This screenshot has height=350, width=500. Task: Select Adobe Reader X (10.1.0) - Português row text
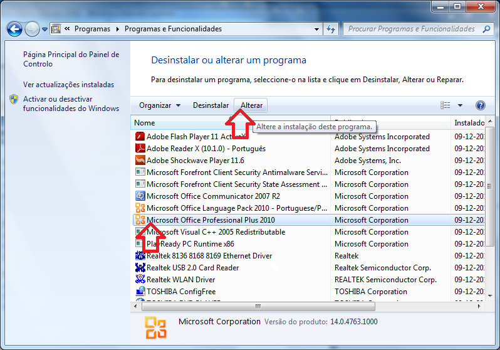206,149
